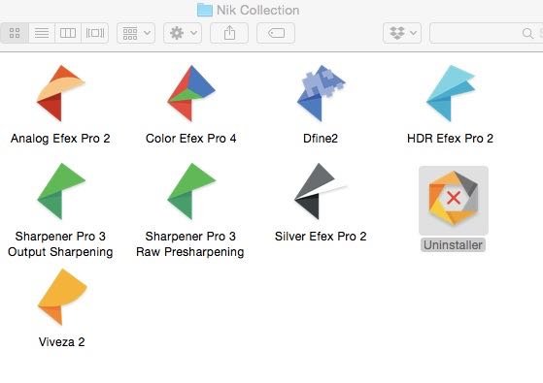Click the Nik Collection folder title icon
The height and width of the screenshot is (383, 543).
(x=205, y=10)
